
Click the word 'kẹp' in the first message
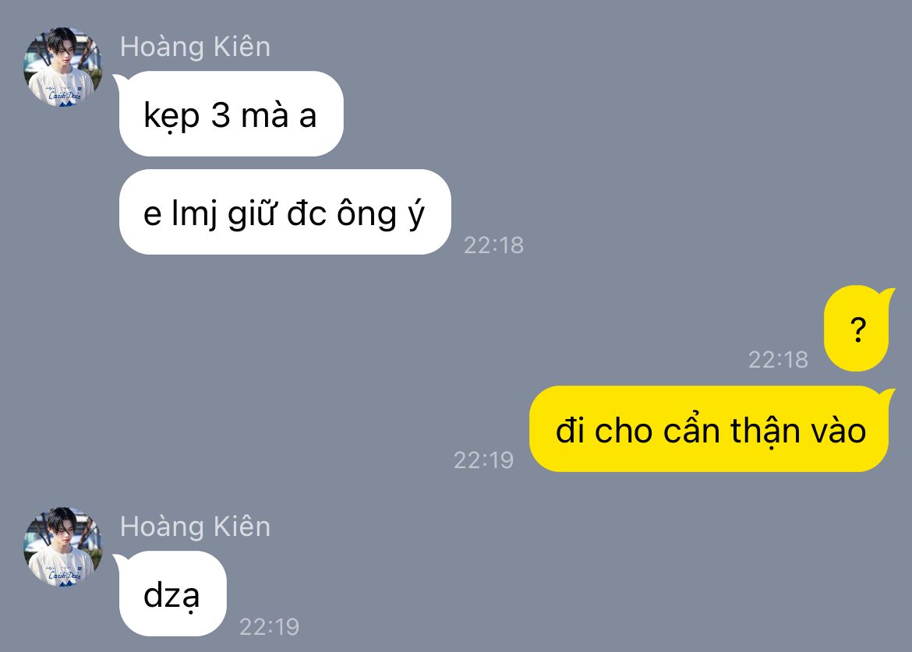[171, 116]
